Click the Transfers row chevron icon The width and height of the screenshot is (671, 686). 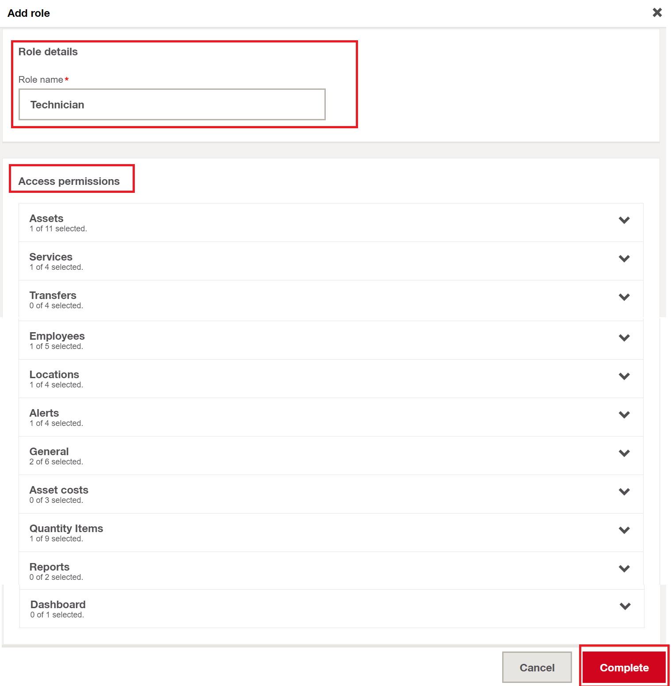click(x=624, y=297)
